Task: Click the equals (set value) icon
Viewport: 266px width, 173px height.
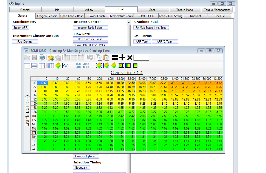Action: click(115, 57)
